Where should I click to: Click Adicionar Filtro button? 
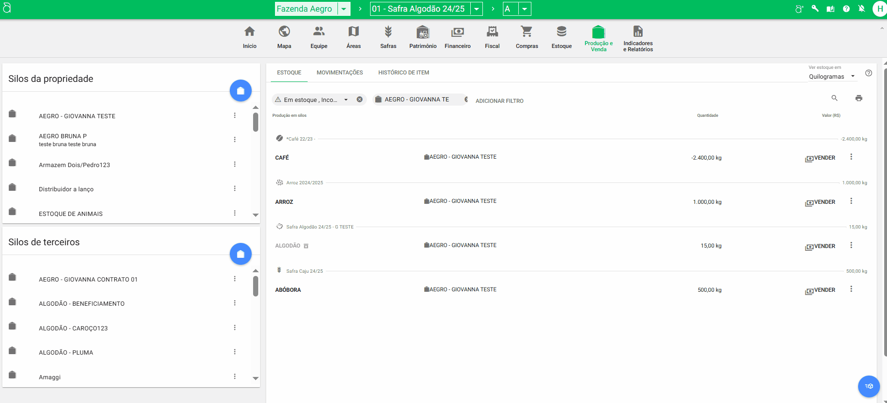point(499,101)
